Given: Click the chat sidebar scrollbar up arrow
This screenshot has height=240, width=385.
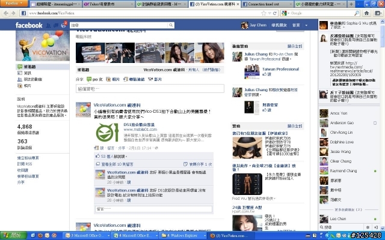Looking at the screenshot, I should [x=383, y=22].
